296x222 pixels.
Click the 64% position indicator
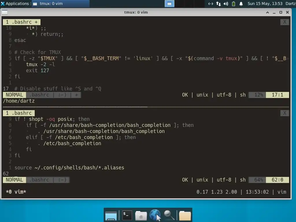pyautogui.click(x=258, y=180)
